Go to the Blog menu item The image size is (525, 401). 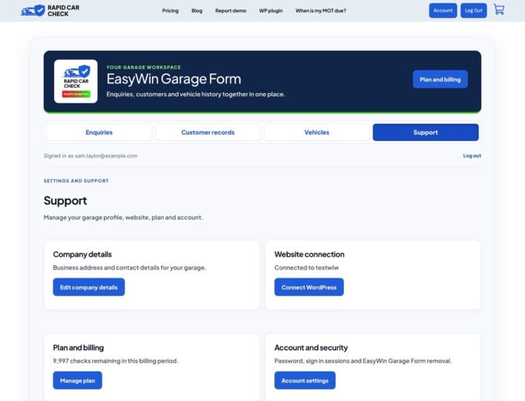pyautogui.click(x=197, y=11)
